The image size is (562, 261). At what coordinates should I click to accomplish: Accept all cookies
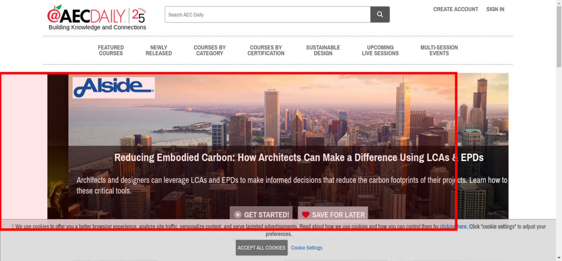point(261,248)
